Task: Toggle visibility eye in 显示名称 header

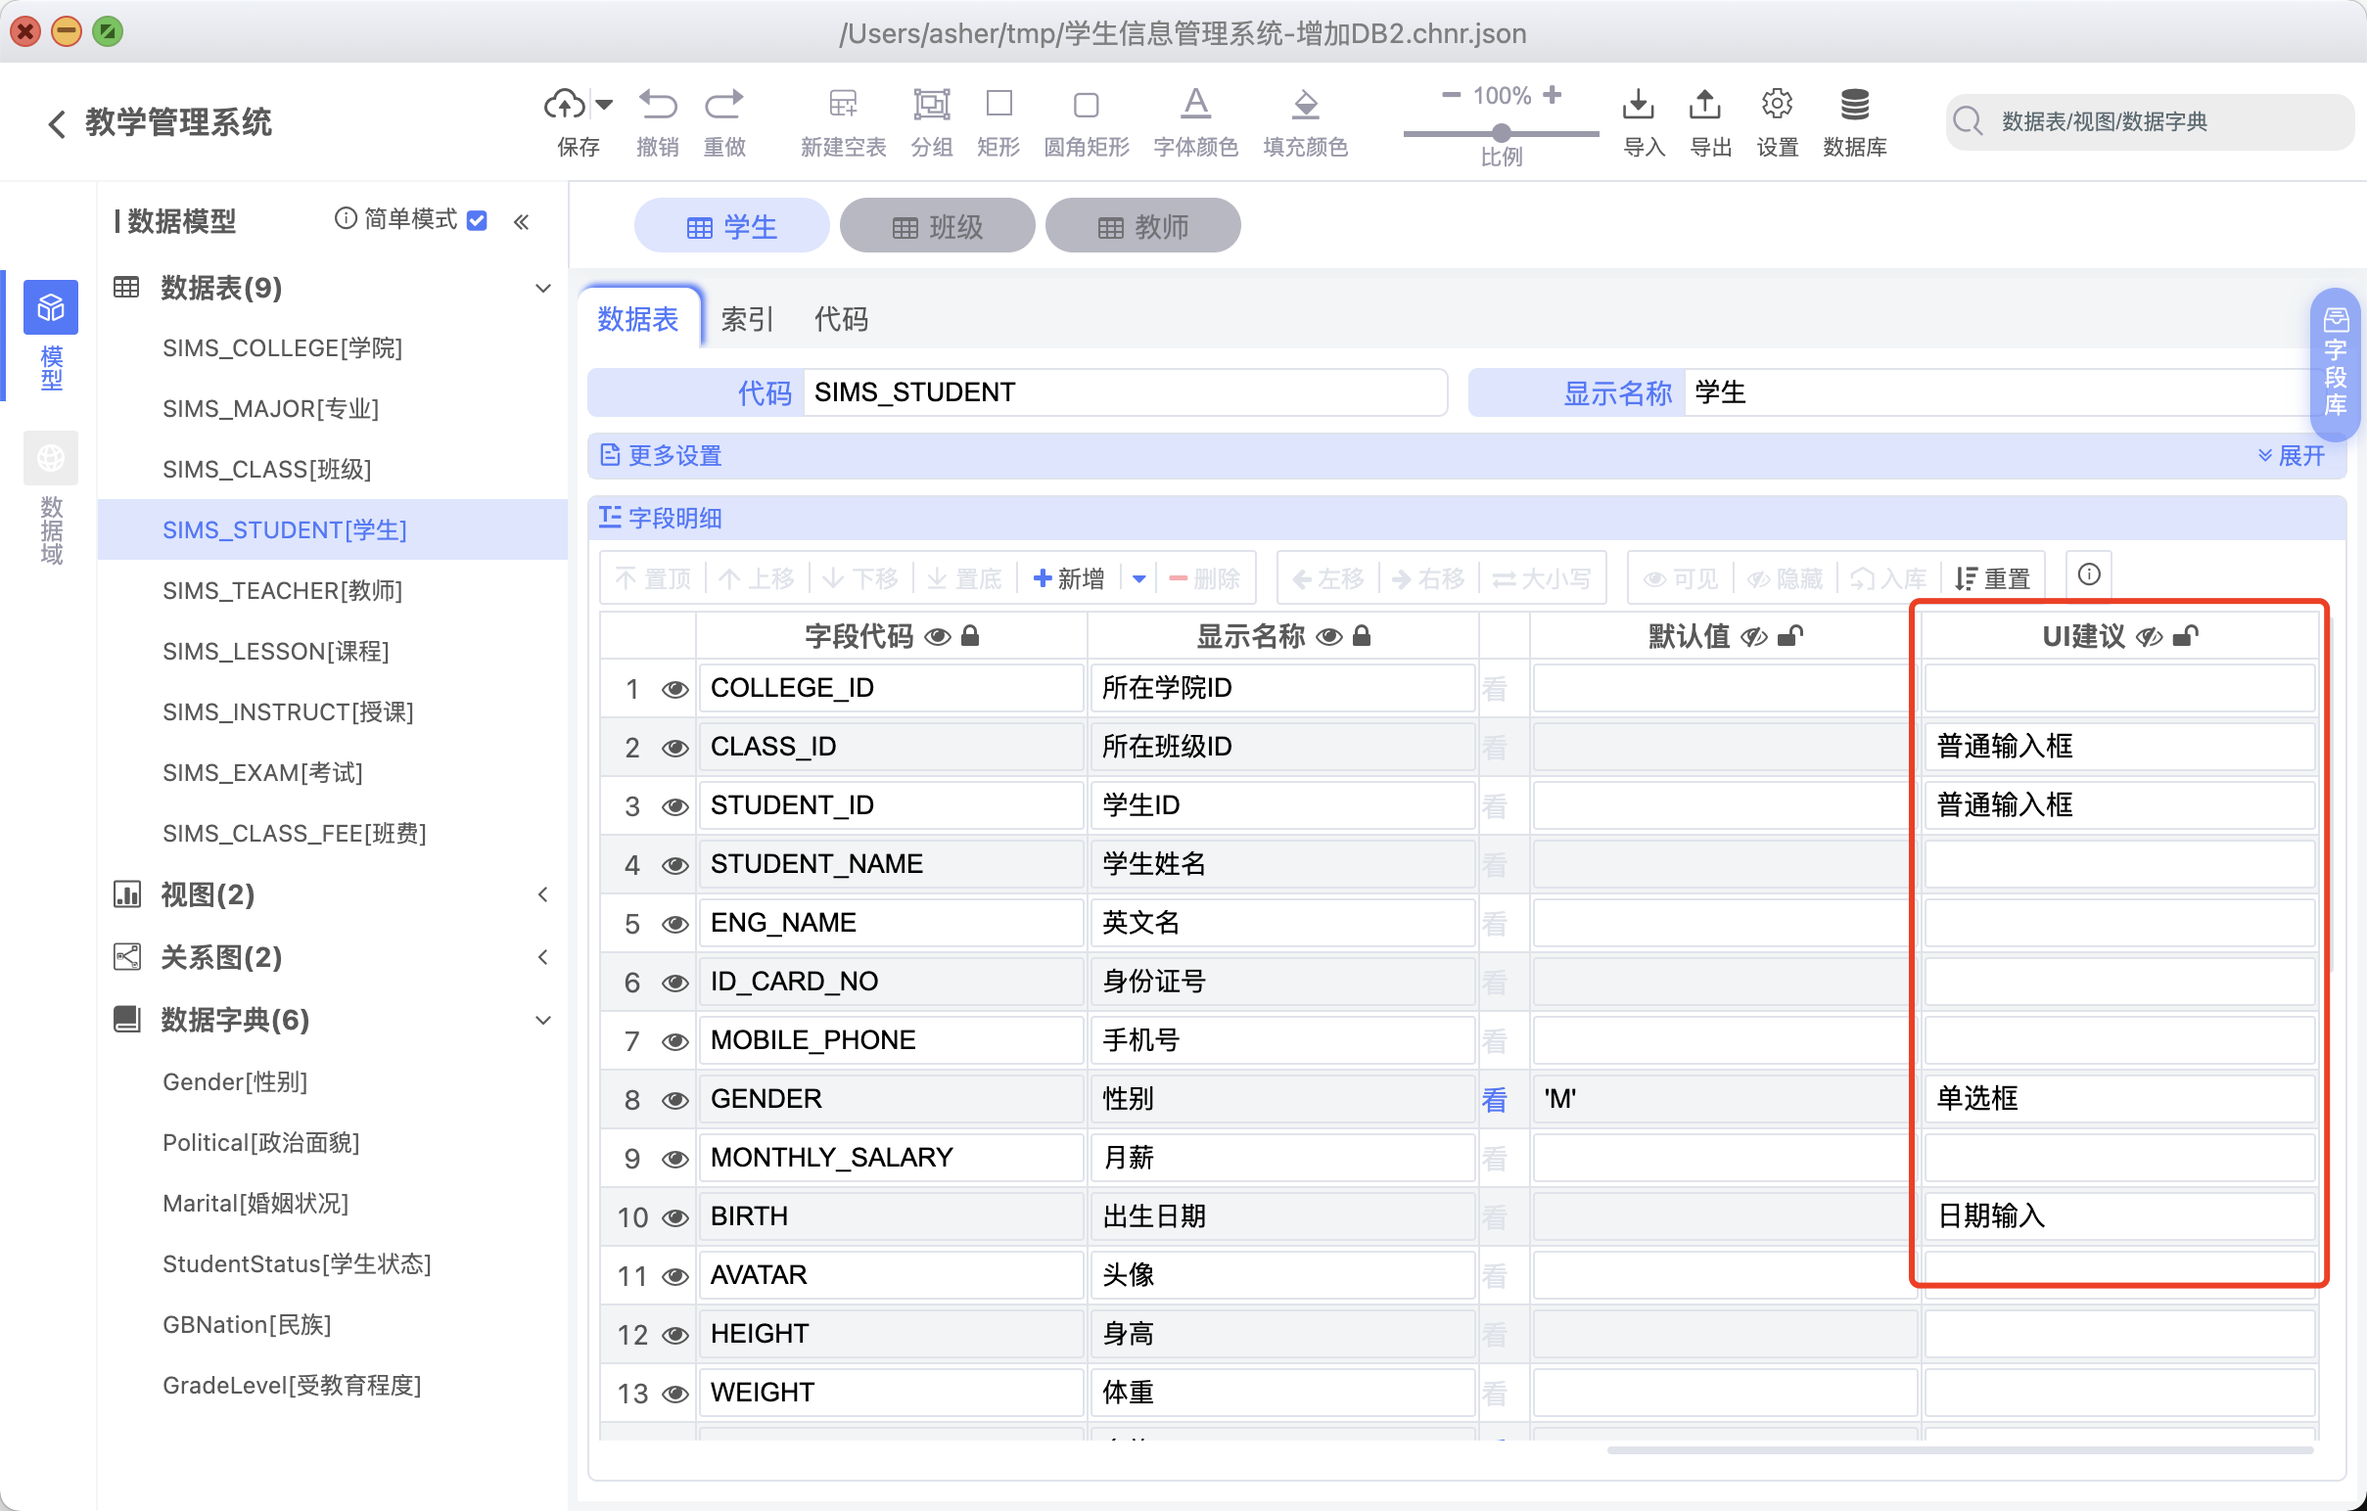Action: 1329,637
